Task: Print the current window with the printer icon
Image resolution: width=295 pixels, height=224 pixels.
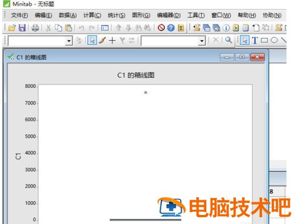Action: pos(35,28)
